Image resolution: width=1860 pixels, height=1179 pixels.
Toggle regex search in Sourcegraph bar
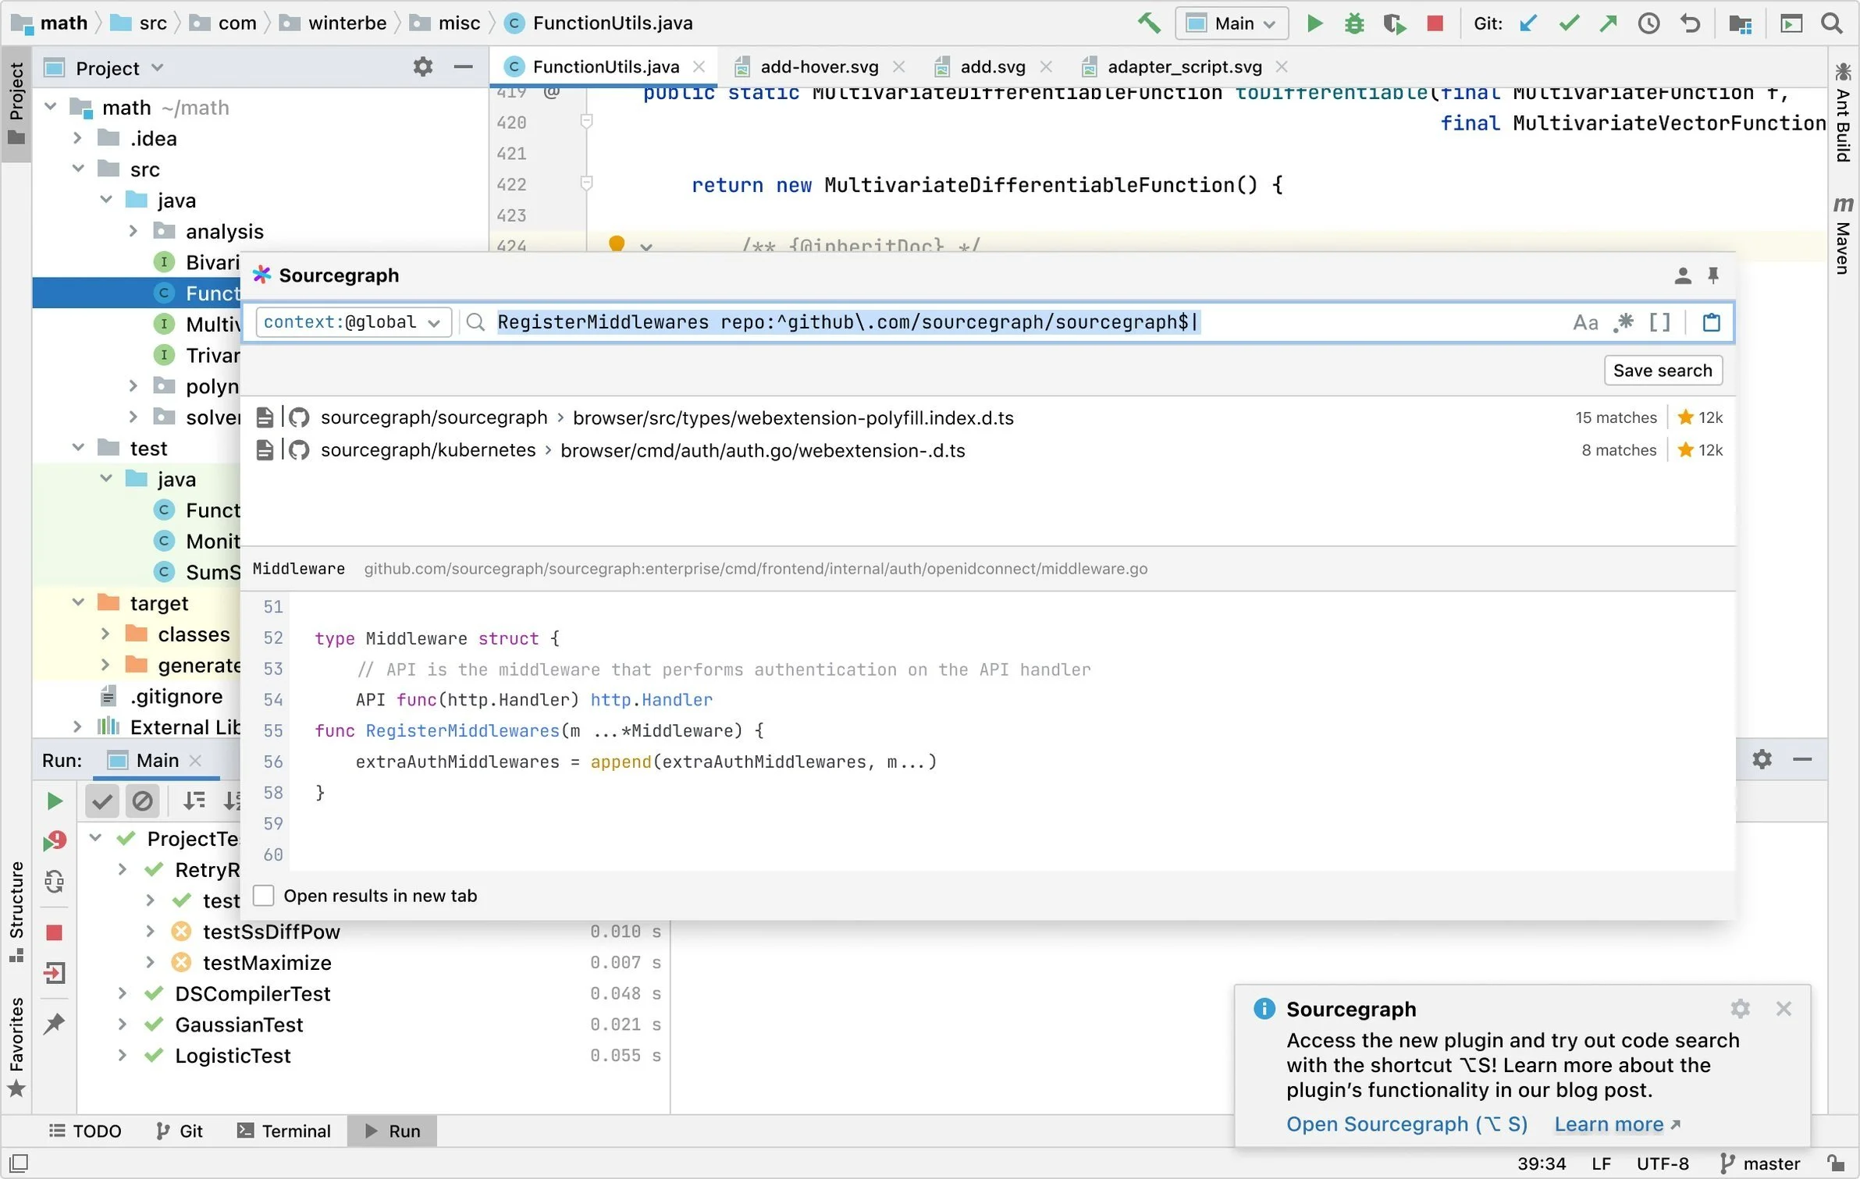pos(1624,322)
